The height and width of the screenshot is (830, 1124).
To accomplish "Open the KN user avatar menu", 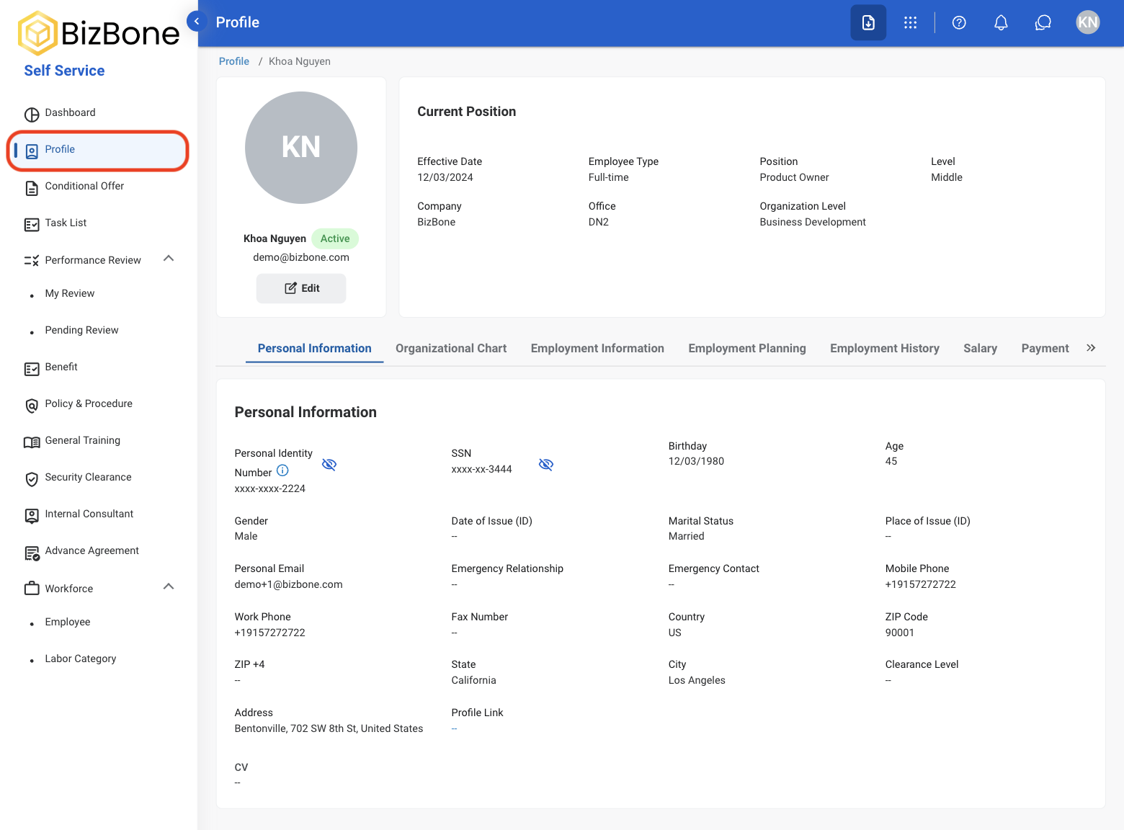I will pos(1087,22).
